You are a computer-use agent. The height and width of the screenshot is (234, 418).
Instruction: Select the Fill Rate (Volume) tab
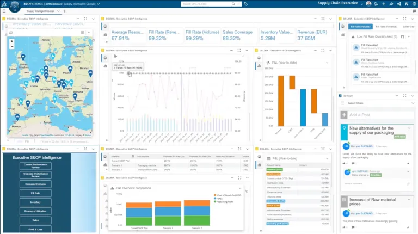360,27
